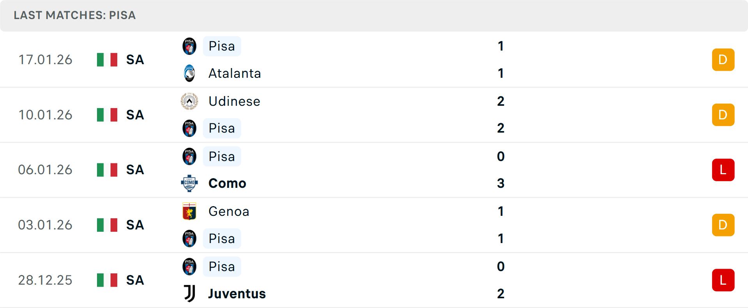Click the draw badge for Pisa vs Atalanta

[x=723, y=59]
